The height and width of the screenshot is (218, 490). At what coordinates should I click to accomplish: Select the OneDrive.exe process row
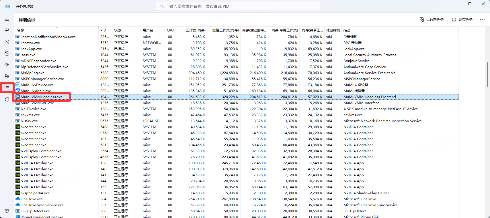32,199
